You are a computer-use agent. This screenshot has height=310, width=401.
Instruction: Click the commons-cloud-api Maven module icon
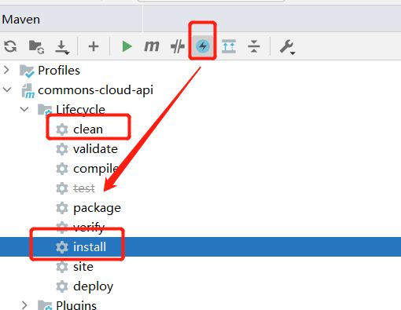[x=28, y=91]
